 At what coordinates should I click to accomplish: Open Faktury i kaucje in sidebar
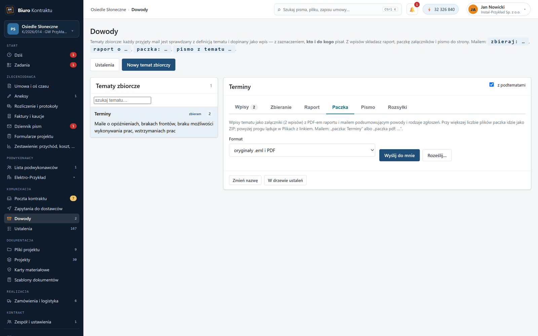(x=42, y=116)
